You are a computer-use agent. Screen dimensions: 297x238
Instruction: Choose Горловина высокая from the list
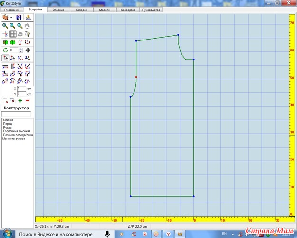click(x=17, y=131)
